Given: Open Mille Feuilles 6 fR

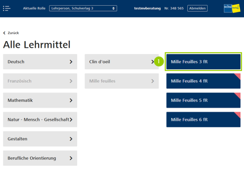Looking at the screenshot, I should 203,119.
